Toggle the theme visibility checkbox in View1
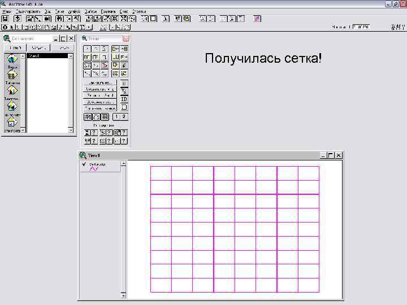This screenshot has width=407, height=305. 84,164
